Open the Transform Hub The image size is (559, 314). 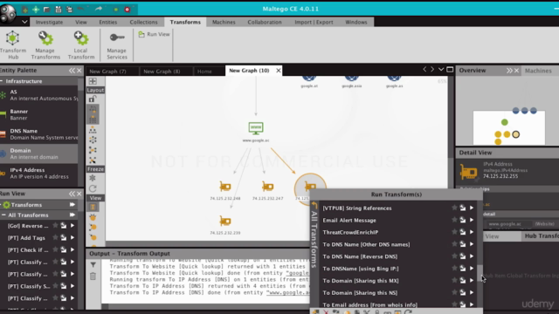coord(13,44)
